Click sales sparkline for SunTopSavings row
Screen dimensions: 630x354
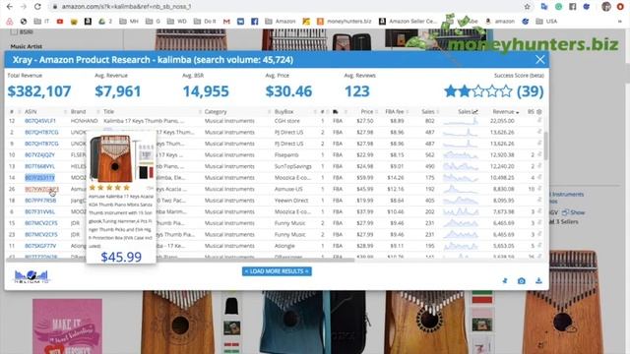(461, 166)
